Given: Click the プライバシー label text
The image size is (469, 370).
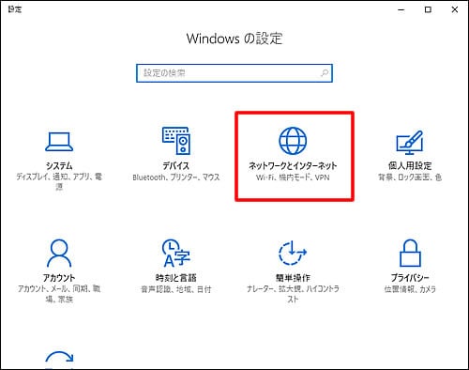Looking at the screenshot, I should coord(410,278).
